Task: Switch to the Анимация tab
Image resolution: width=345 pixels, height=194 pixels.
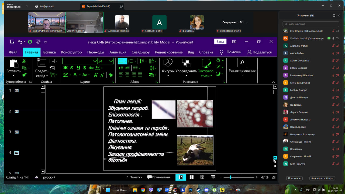Action: 118,52
